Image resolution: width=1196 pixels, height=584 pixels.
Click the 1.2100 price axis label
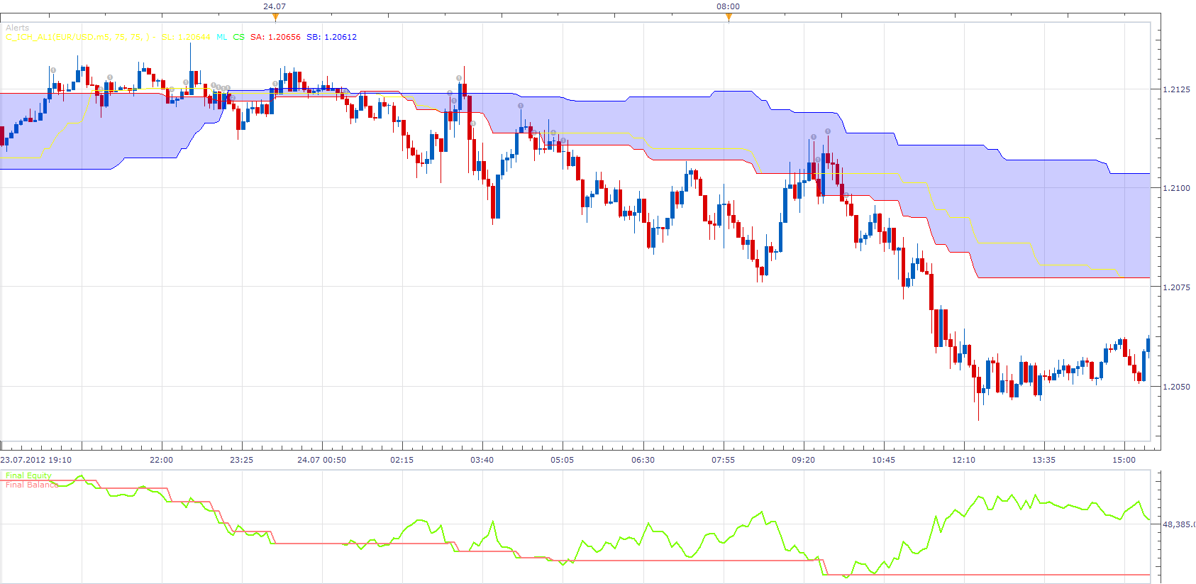[x=1177, y=188]
